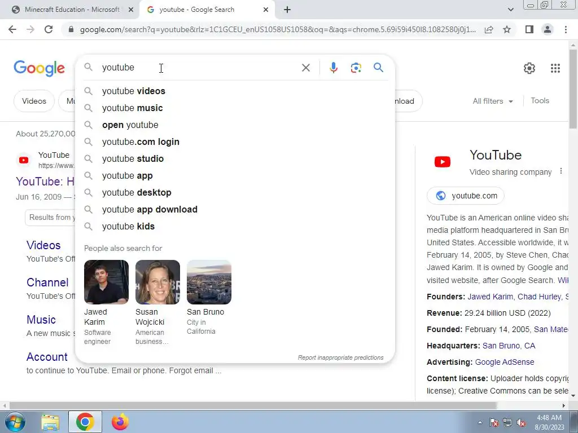Start voice search with the microphone
Image resolution: width=578 pixels, height=433 pixels.
[x=333, y=68]
